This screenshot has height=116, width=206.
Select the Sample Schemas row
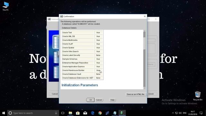pos(82,59)
